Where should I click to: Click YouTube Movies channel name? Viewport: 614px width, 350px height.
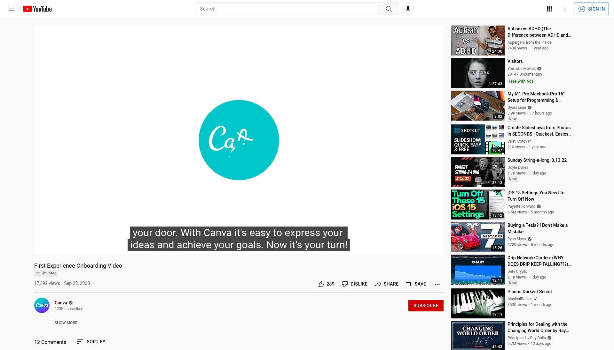(x=521, y=69)
